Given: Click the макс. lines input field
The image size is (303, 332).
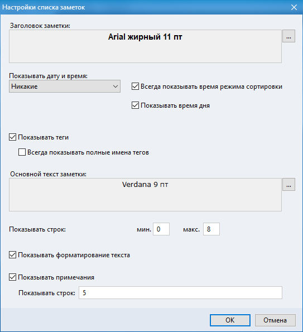Looking at the screenshot, I should click(x=211, y=229).
